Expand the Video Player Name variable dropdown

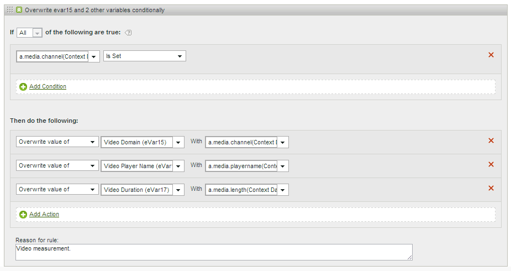click(x=143, y=166)
